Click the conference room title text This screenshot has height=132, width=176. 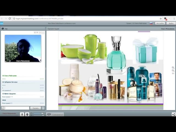point(62,23)
